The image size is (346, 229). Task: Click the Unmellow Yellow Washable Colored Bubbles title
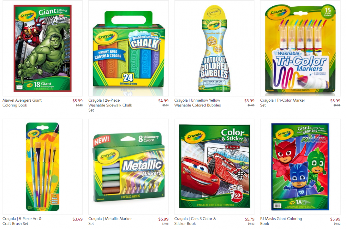click(x=198, y=103)
